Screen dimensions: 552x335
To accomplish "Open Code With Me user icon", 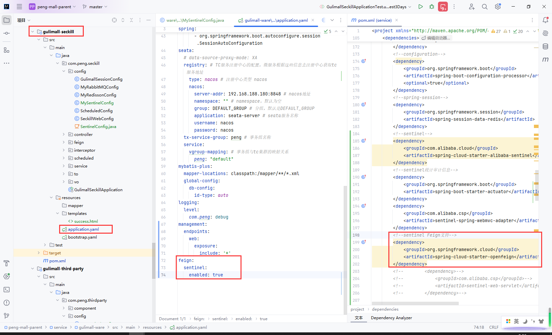I will 472,7.
